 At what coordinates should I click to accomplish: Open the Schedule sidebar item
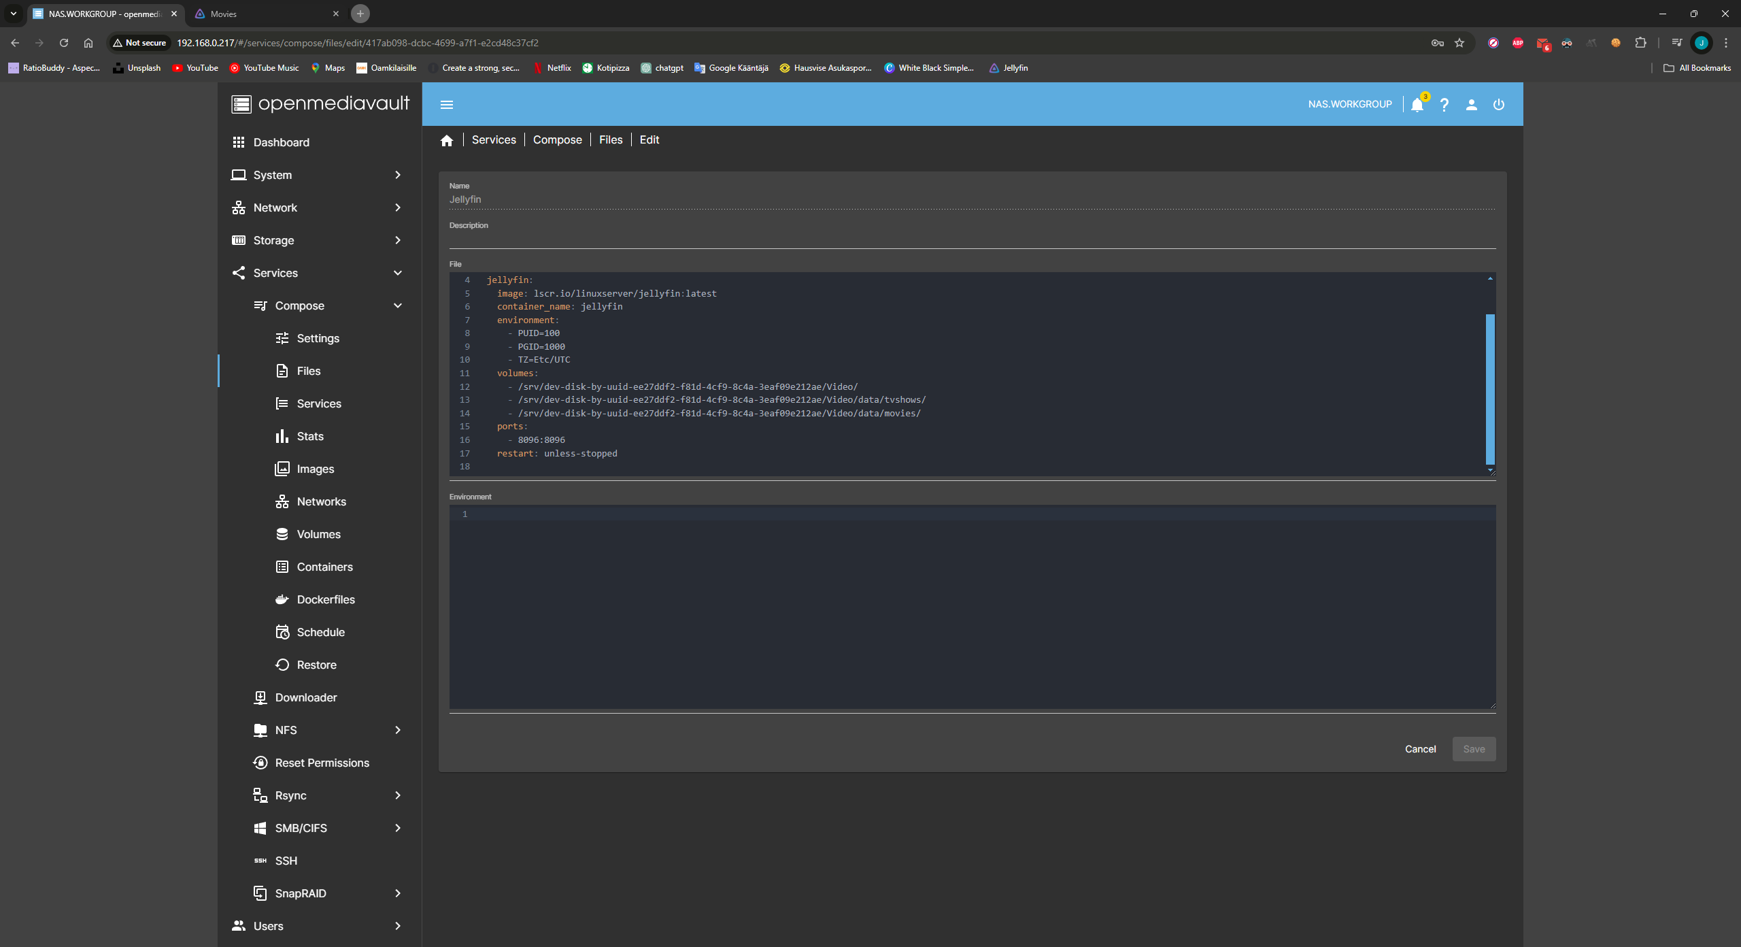point(320,632)
